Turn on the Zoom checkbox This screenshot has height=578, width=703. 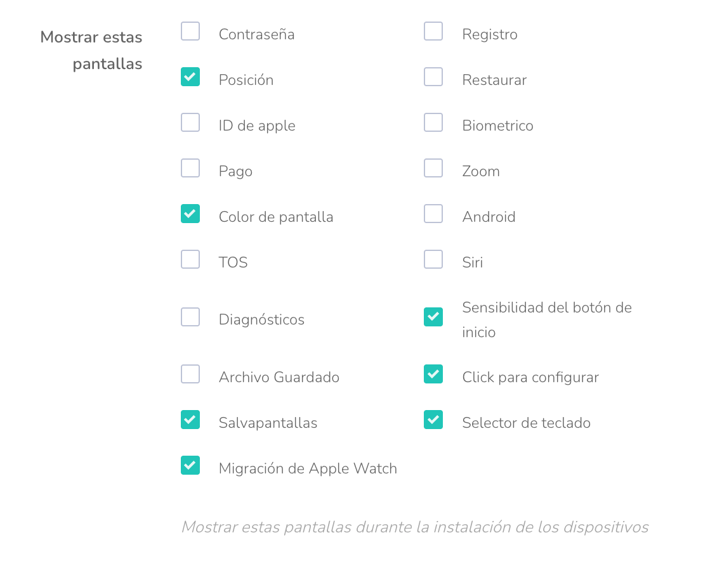433,168
